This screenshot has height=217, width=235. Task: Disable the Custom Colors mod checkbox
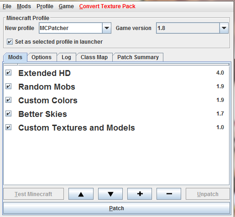9,100
